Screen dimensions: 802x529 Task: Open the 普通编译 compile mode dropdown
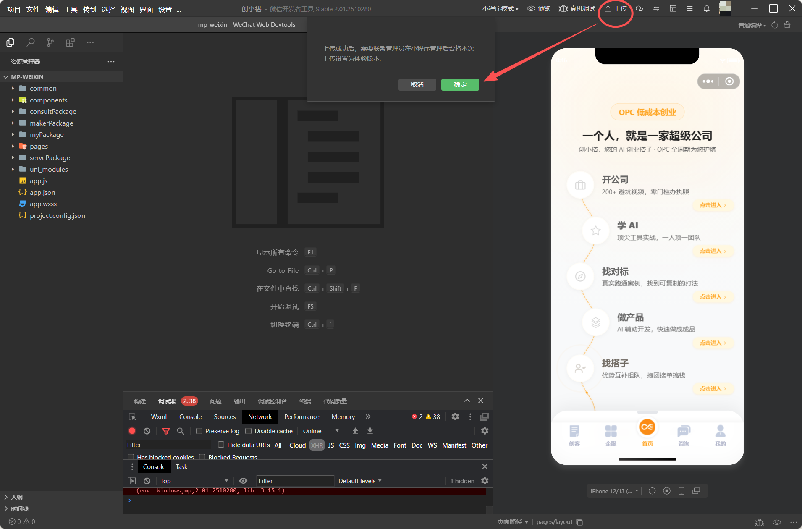pyautogui.click(x=752, y=25)
